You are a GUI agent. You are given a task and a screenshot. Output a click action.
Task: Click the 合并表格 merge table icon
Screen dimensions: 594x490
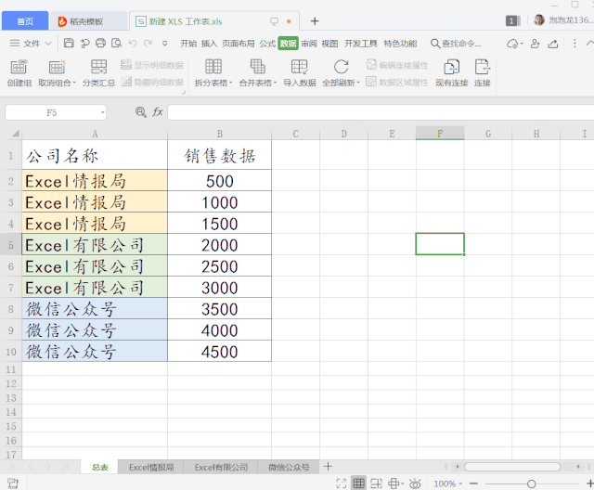tap(258, 73)
